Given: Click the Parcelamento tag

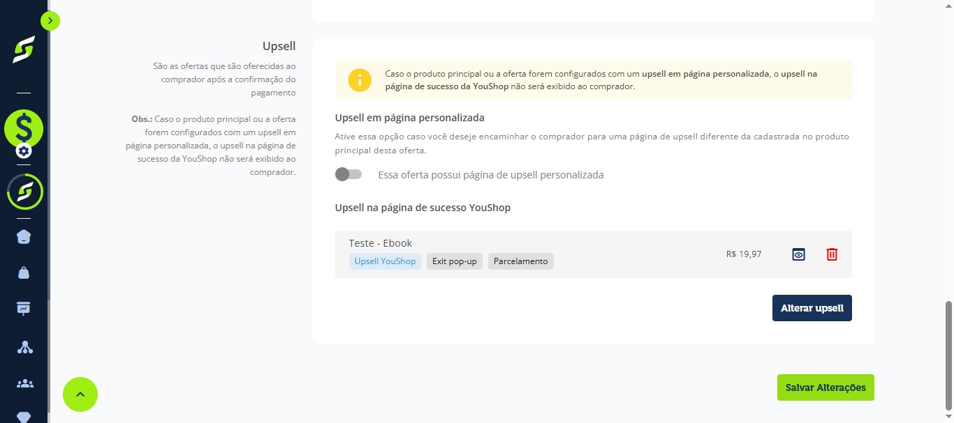Looking at the screenshot, I should [521, 261].
